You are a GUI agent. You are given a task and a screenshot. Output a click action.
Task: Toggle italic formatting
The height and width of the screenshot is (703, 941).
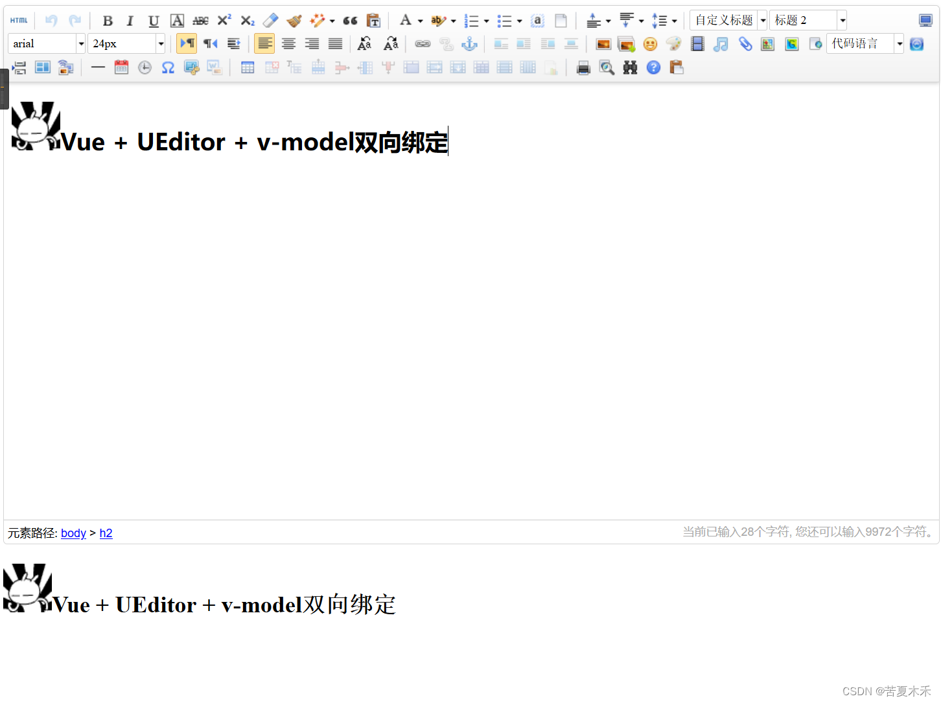(130, 21)
